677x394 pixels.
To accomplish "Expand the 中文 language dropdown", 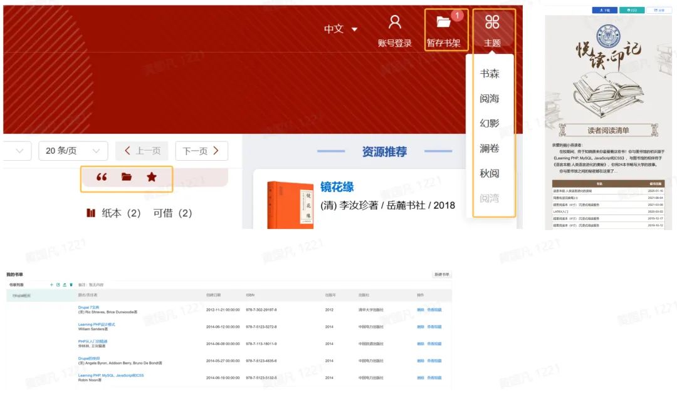I will point(341,29).
